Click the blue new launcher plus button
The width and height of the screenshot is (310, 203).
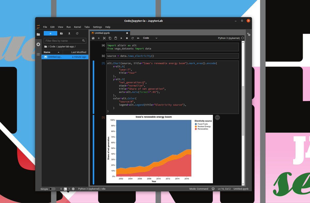50,33
